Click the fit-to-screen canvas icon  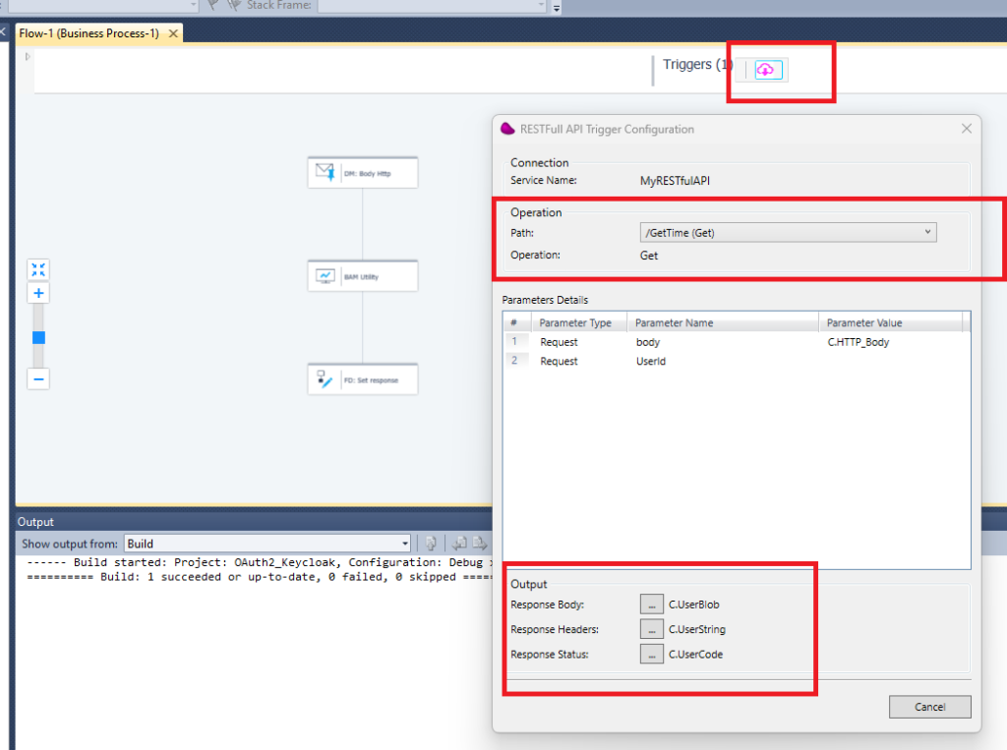click(38, 269)
